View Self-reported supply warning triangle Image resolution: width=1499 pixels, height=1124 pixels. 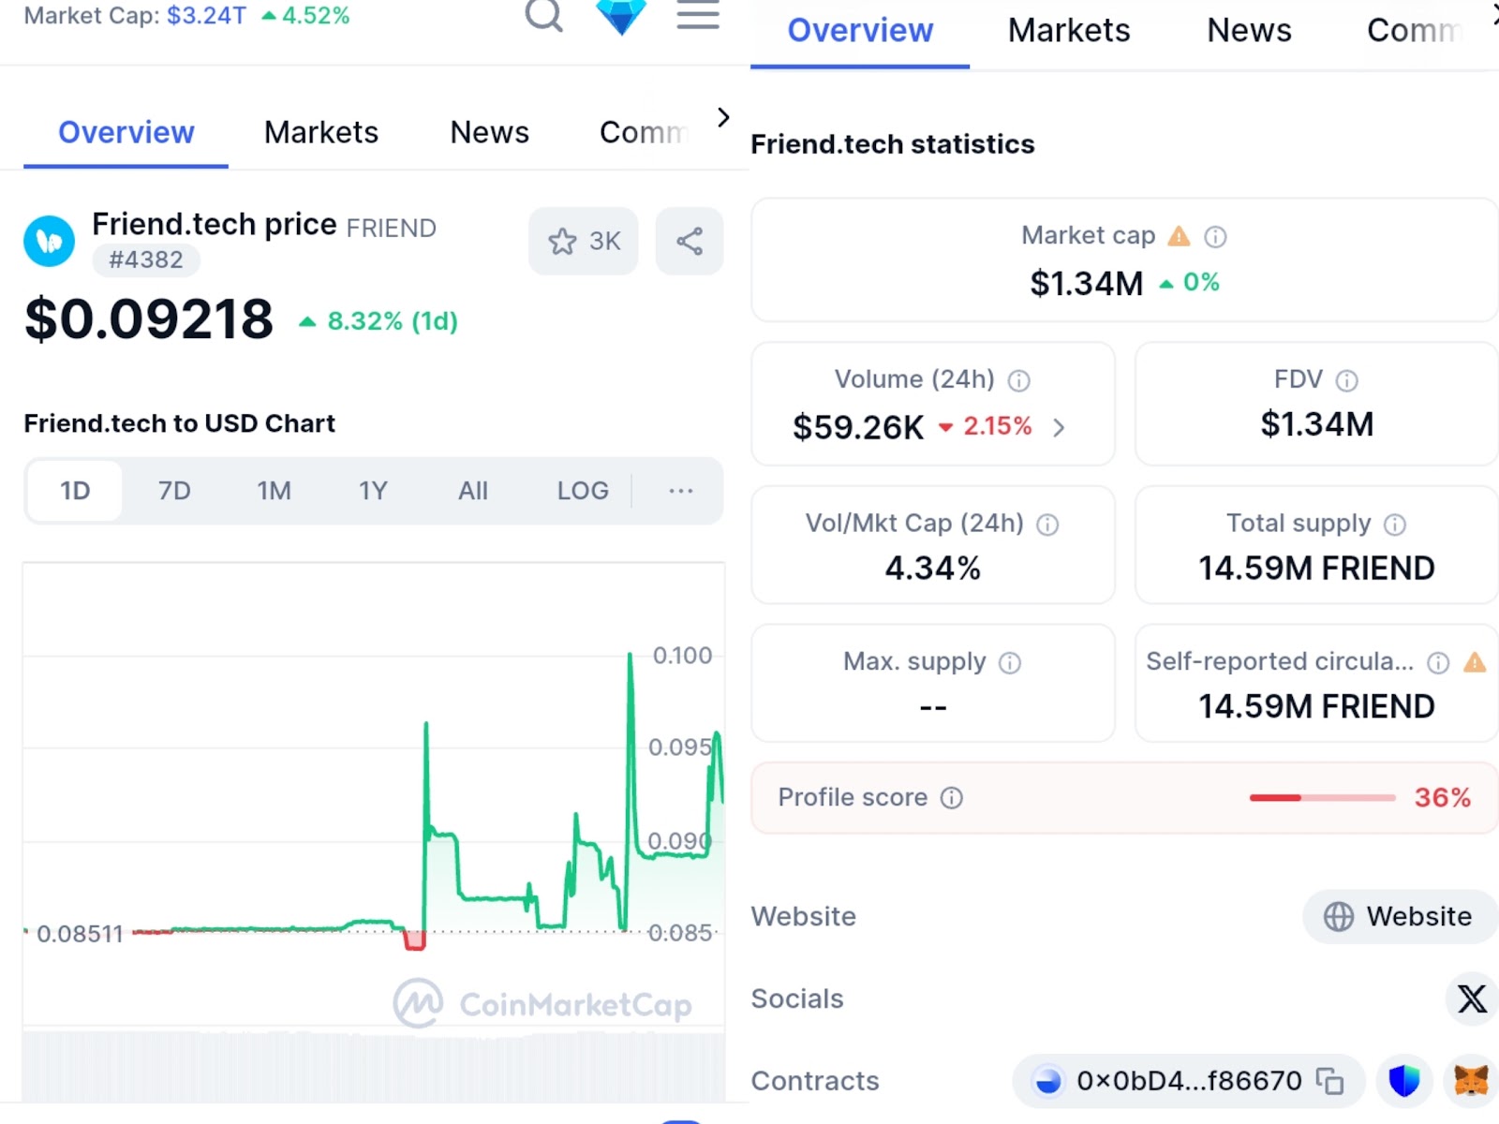pyautogui.click(x=1475, y=662)
